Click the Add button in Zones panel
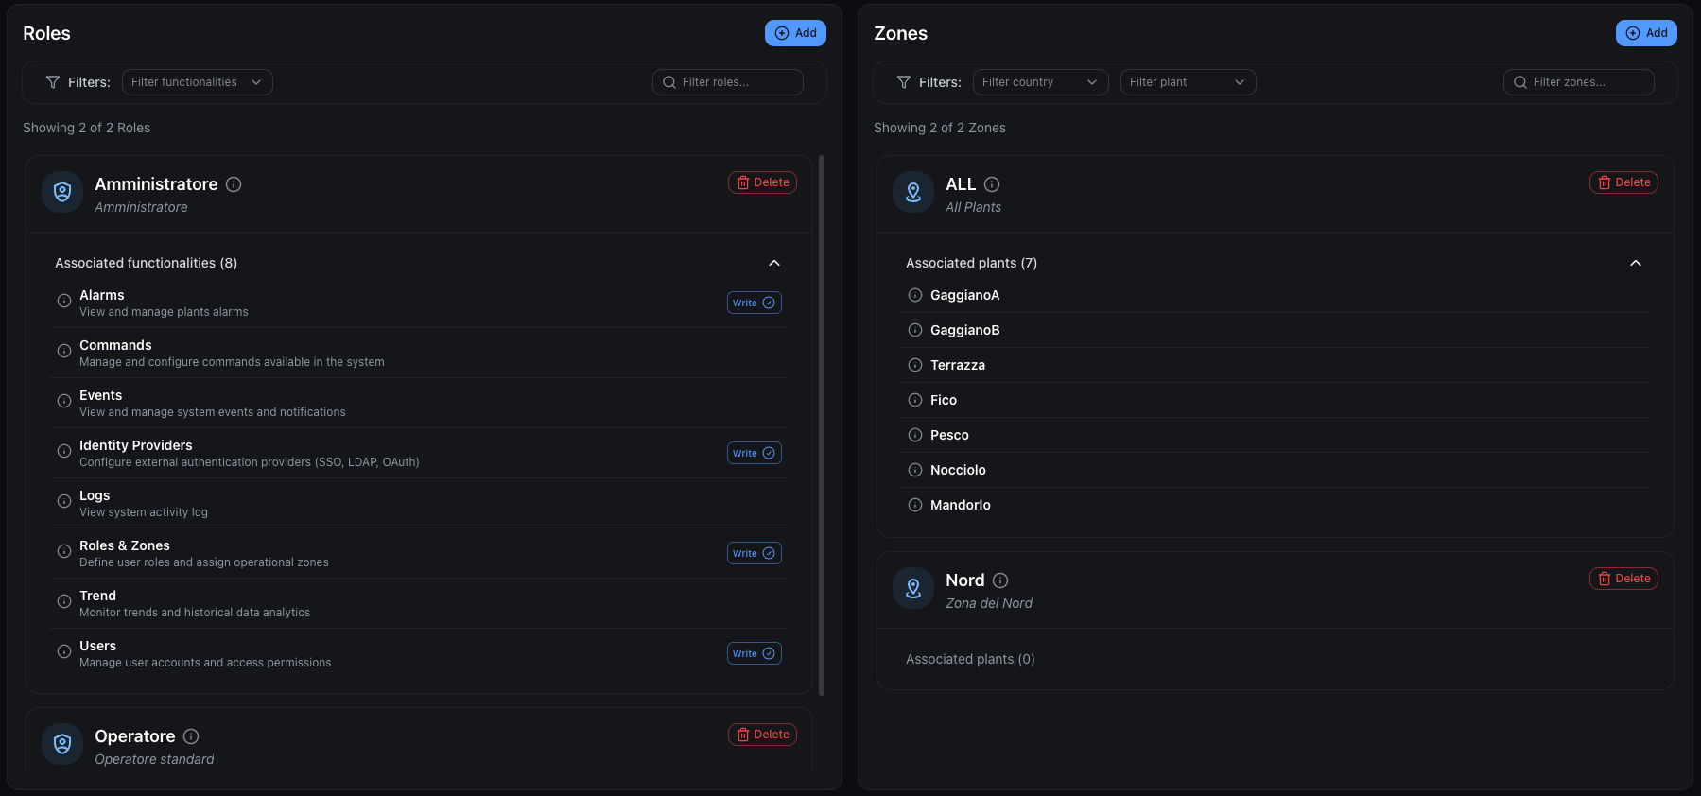The image size is (1701, 796). click(x=1646, y=33)
